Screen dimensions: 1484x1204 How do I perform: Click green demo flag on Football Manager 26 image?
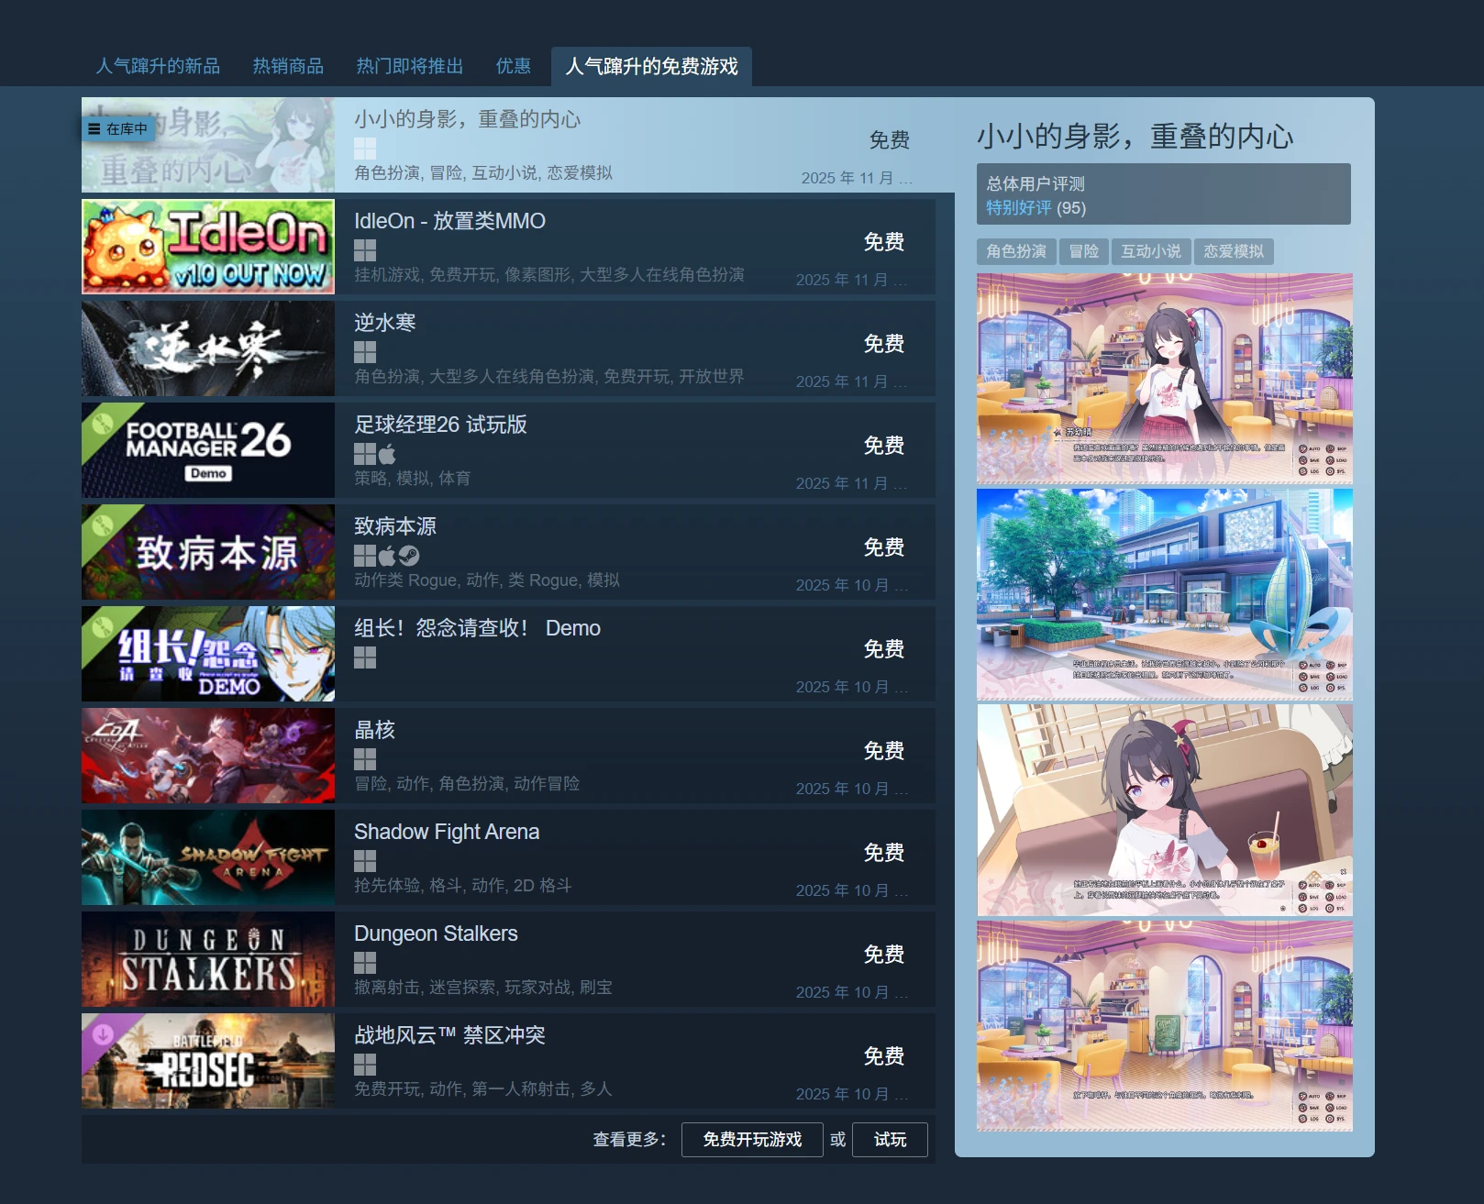pos(103,424)
